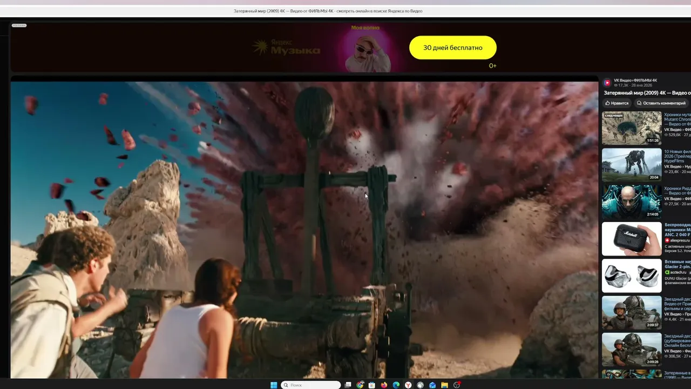Launch Google Chrome from the taskbar
The height and width of the screenshot is (389, 691).
pyautogui.click(x=360, y=385)
